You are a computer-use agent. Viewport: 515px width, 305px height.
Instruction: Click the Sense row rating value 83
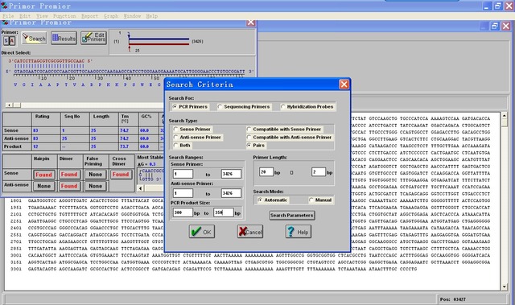click(35, 130)
